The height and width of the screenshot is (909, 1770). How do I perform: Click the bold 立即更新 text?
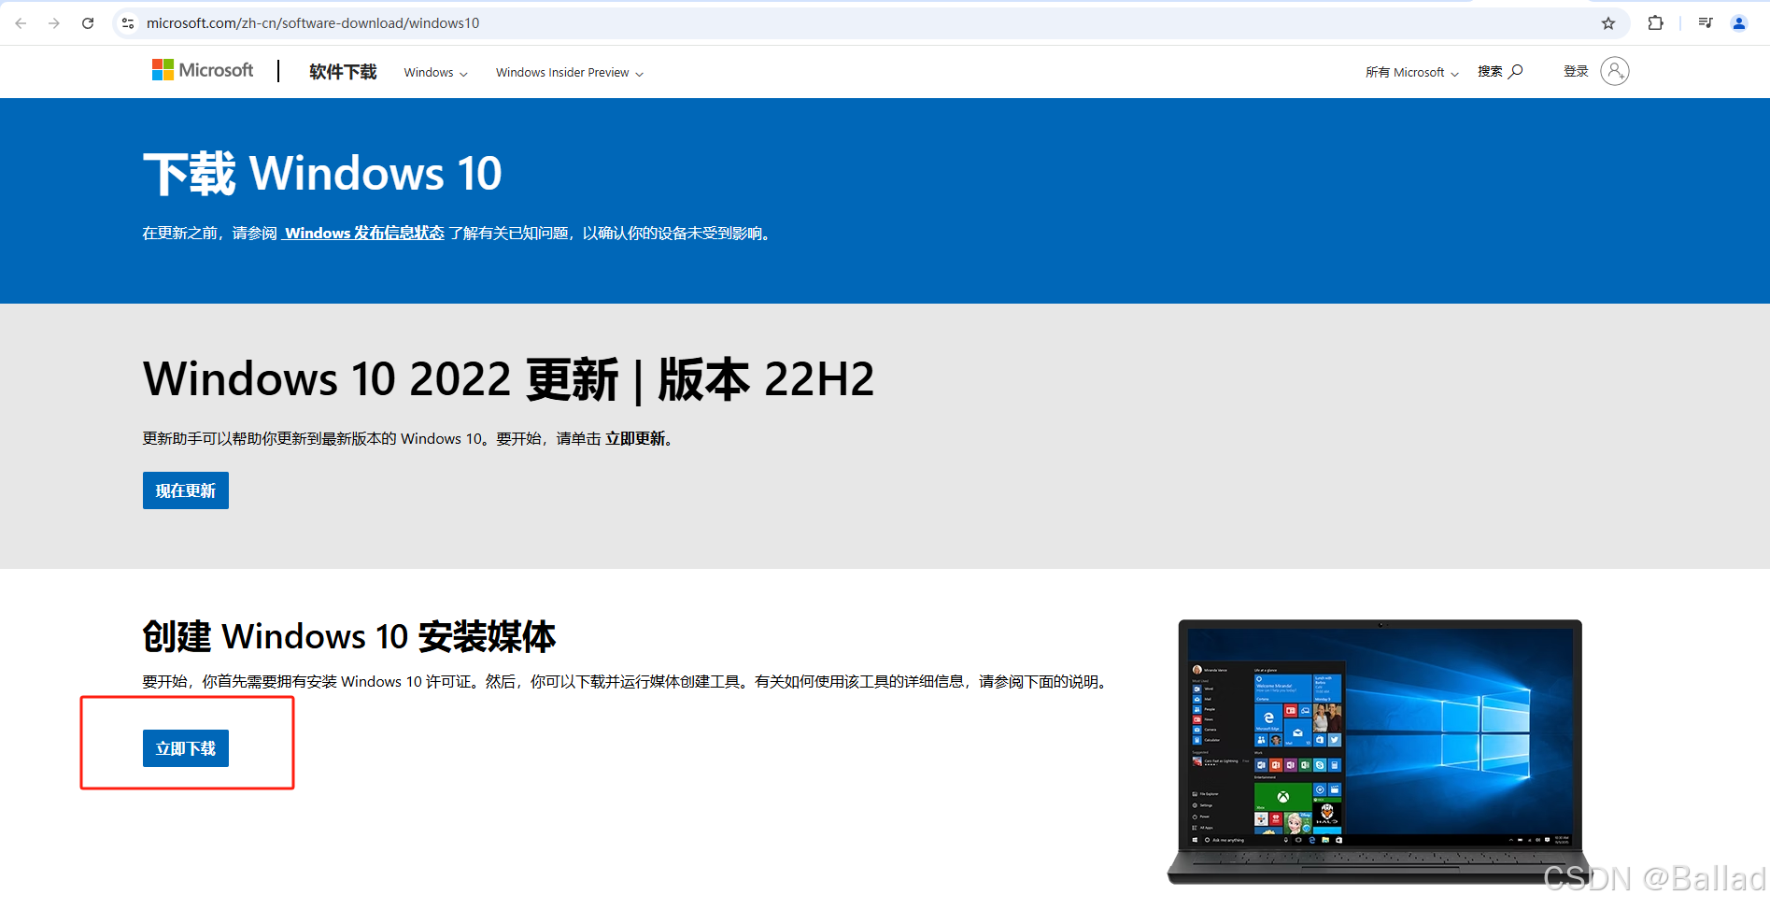point(635,438)
